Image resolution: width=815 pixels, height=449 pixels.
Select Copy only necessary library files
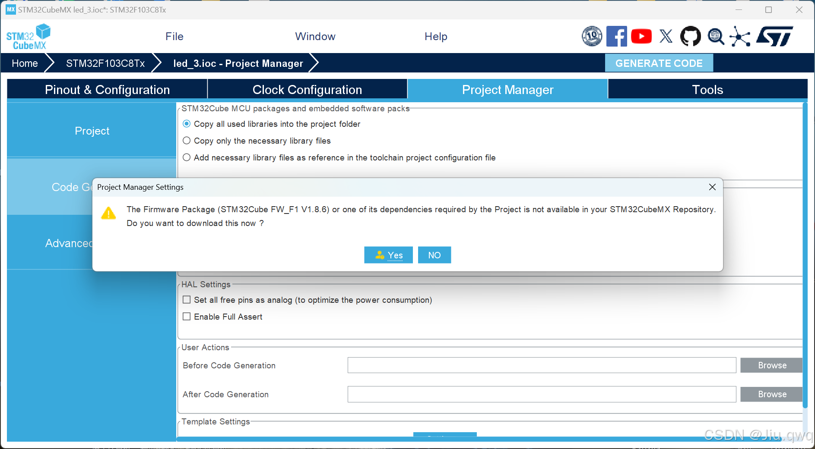[187, 141]
